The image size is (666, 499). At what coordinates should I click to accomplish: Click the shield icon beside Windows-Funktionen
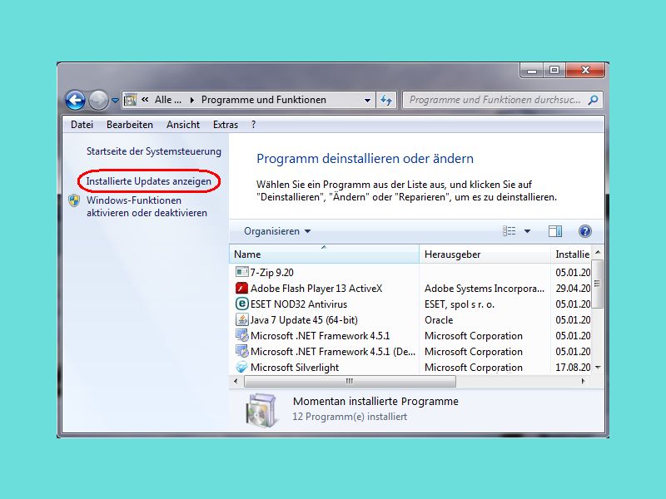(x=74, y=200)
